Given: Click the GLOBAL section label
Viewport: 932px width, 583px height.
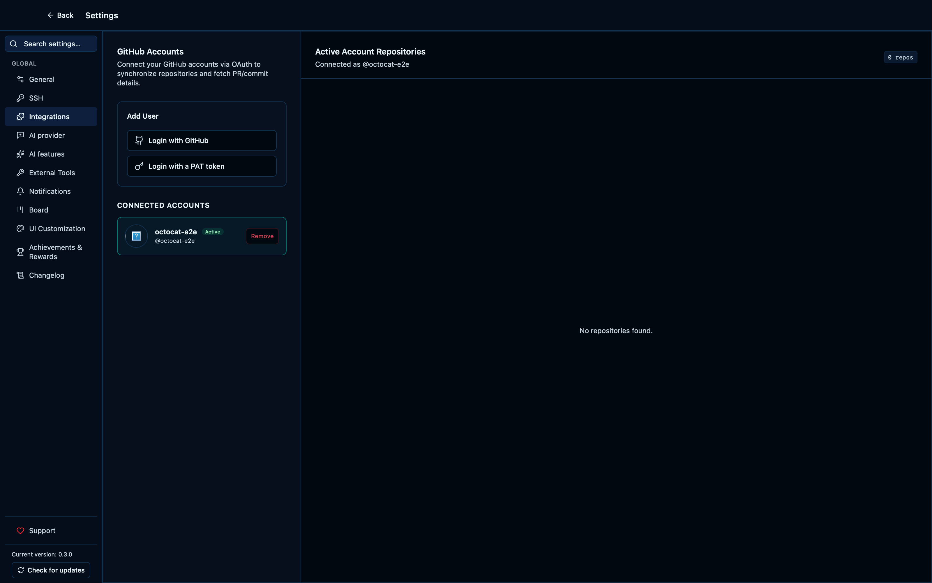Looking at the screenshot, I should point(24,64).
